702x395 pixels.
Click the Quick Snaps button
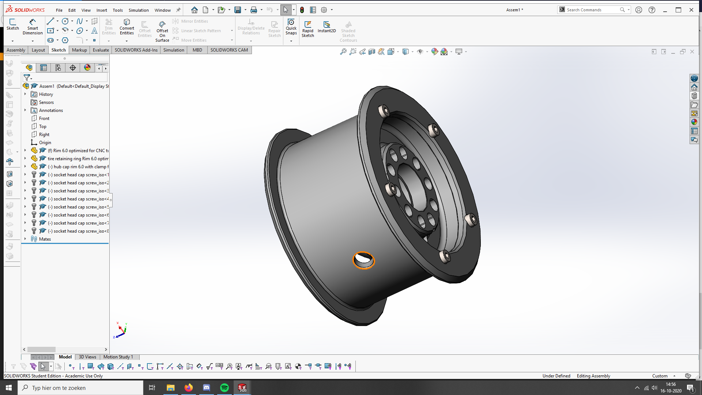coord(291,27)
